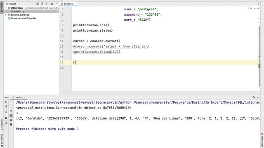
Task: Toggle fold marker at line 12
Action: coord(72,46)
